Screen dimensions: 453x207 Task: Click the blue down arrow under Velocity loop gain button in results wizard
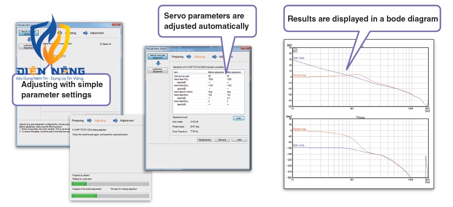[x=158, y=63]
